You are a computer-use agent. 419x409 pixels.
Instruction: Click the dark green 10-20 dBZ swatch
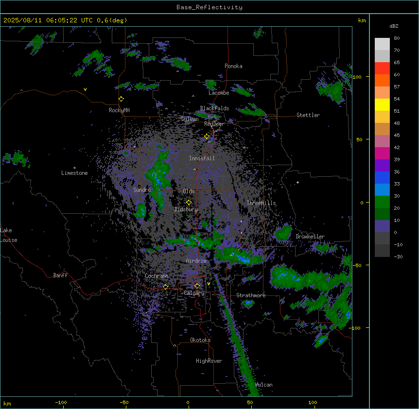(382, 214)
